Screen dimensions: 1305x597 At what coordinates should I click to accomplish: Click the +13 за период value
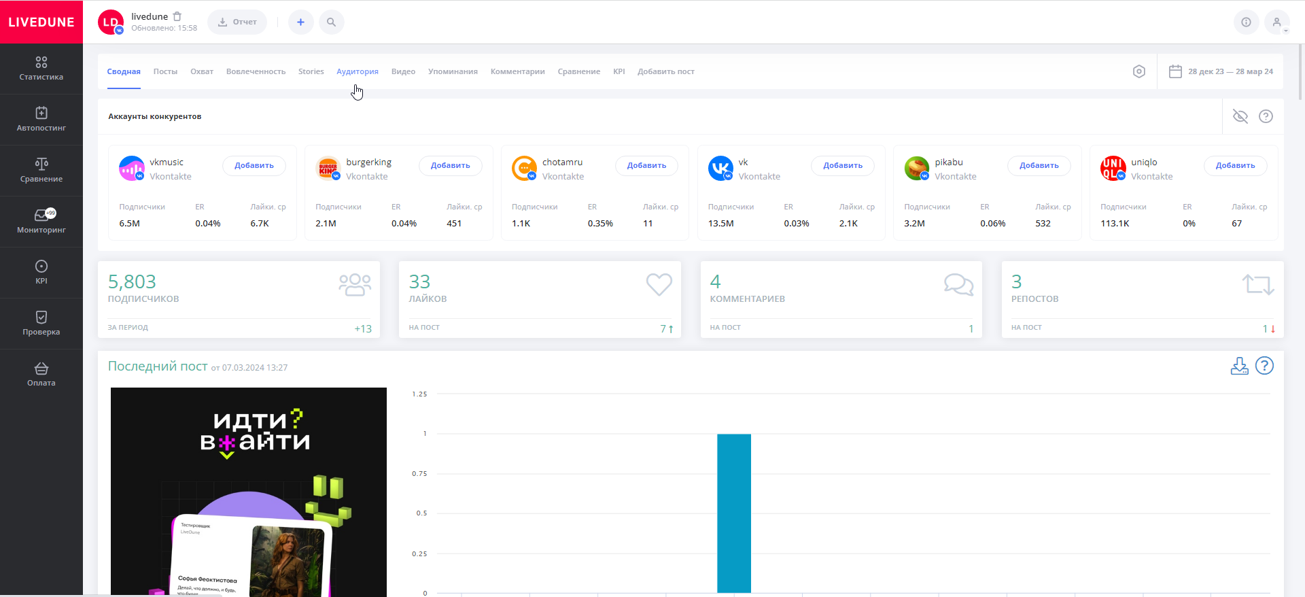coord(363,328)
